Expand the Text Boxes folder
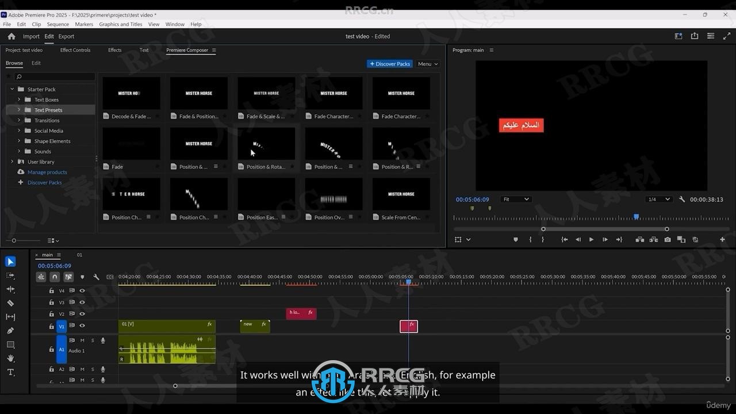Screen dimensions: 736x414 tap(19, 99)
